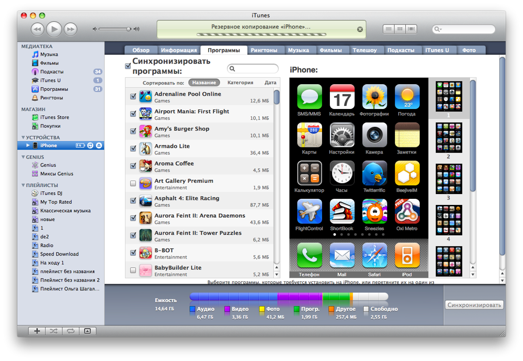Uncheck Asphalt 4: Elite Racing checkbox
This screenshot has width=523, height=361.
coord(133,201)
